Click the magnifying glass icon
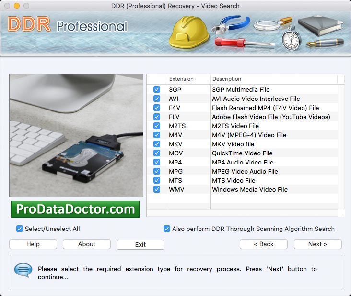The image size is (351, 296). (x=273, y=23)
